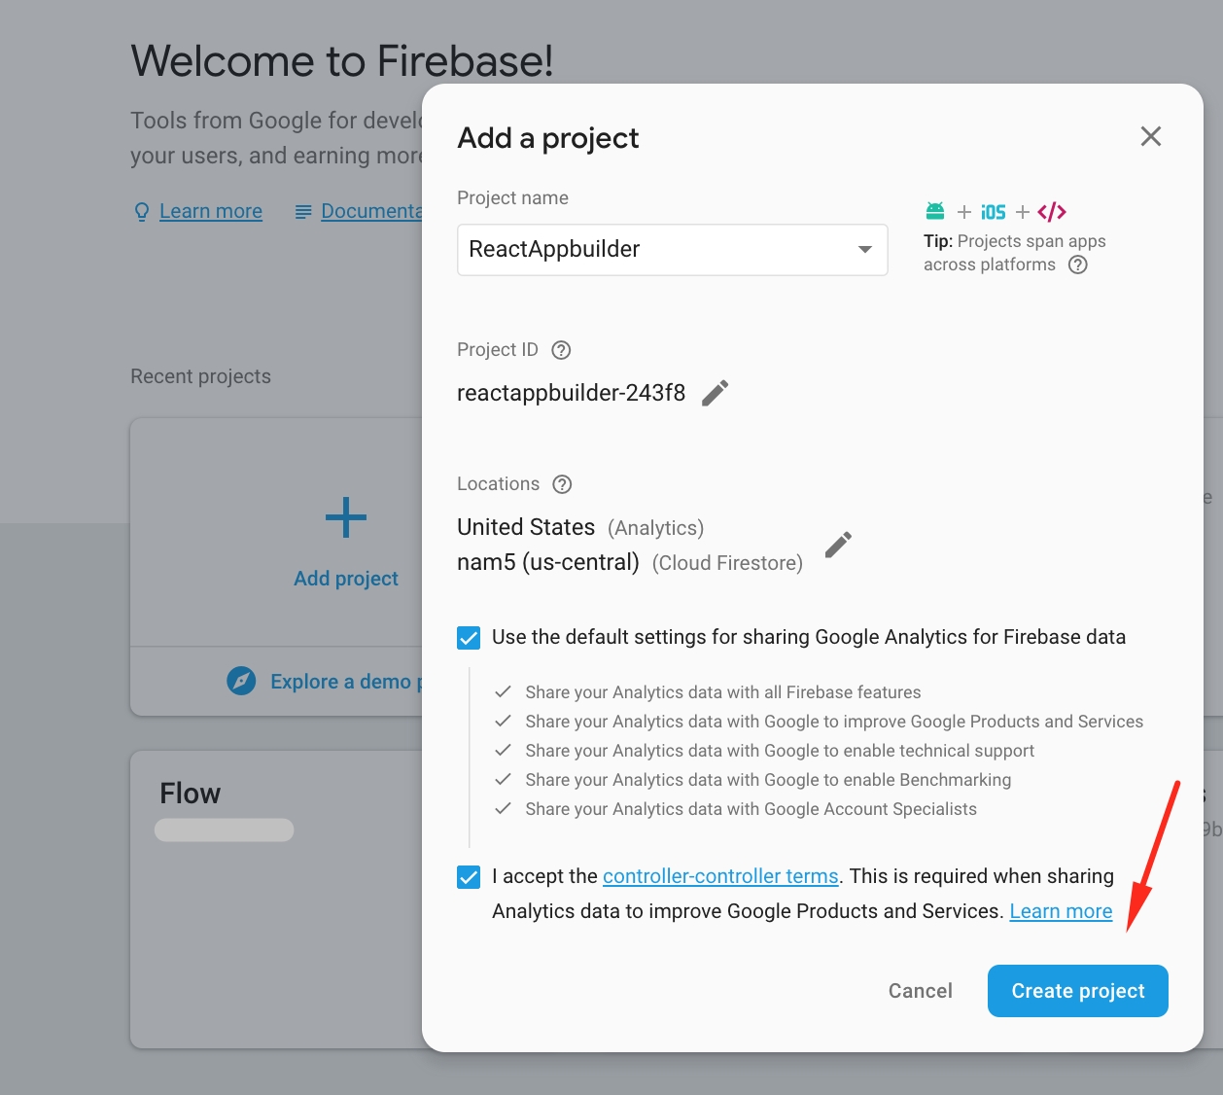Click the compass icon for demo project
The width and height of the screenshot is (1223, 1095).
click(241, 681)
